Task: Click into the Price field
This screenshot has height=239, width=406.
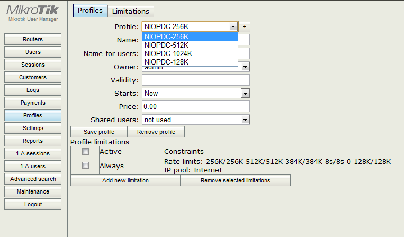Action: click(x=196, y=107)
